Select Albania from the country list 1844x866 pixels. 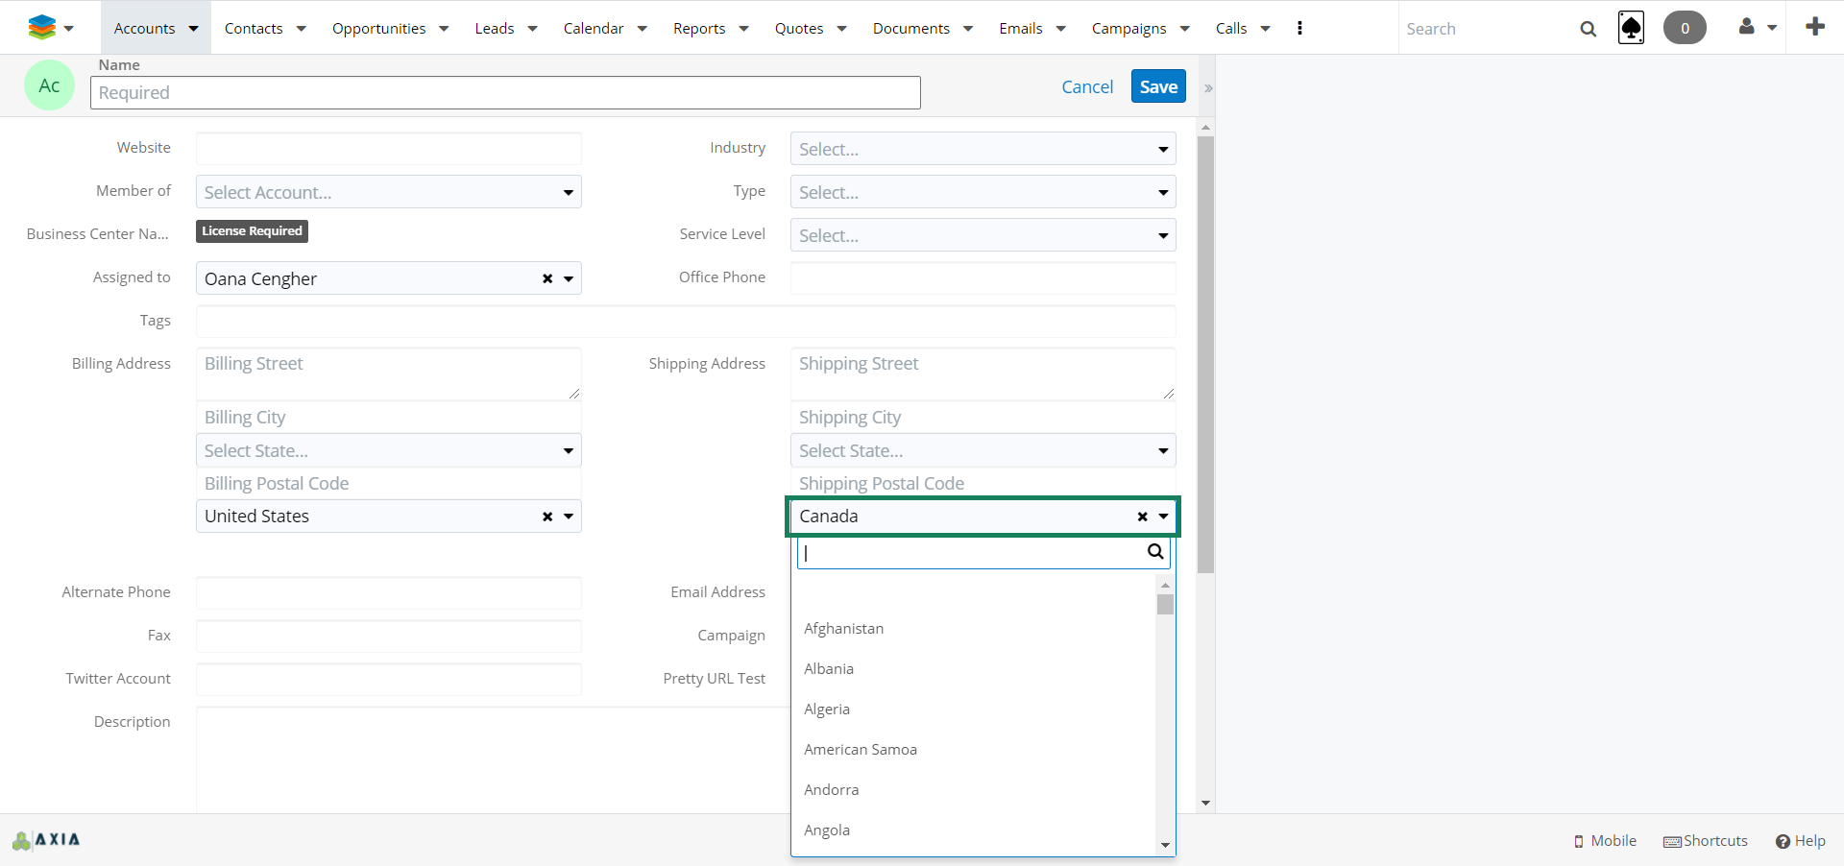829,669
